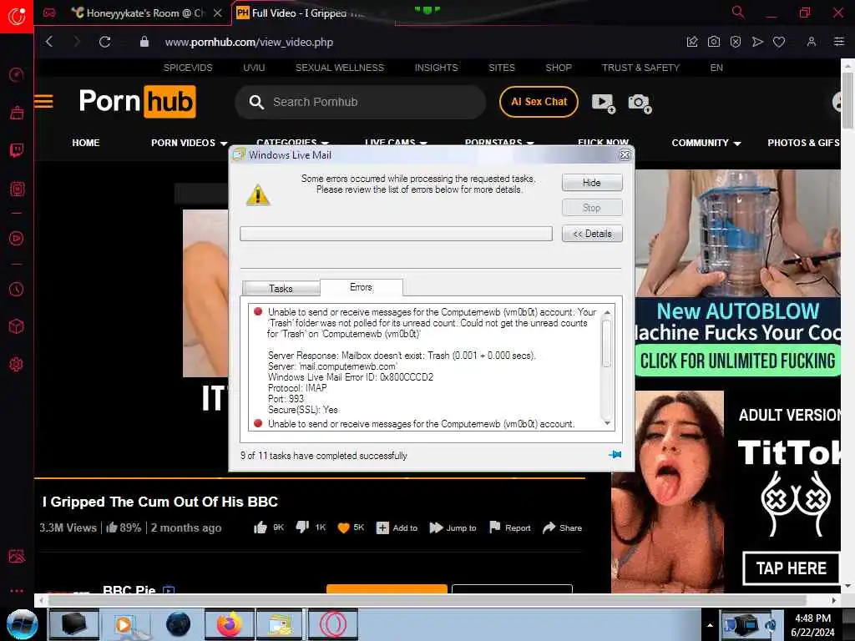
Task: Open the SEXUAL WELLNESS top link
Action: point(340,68)
